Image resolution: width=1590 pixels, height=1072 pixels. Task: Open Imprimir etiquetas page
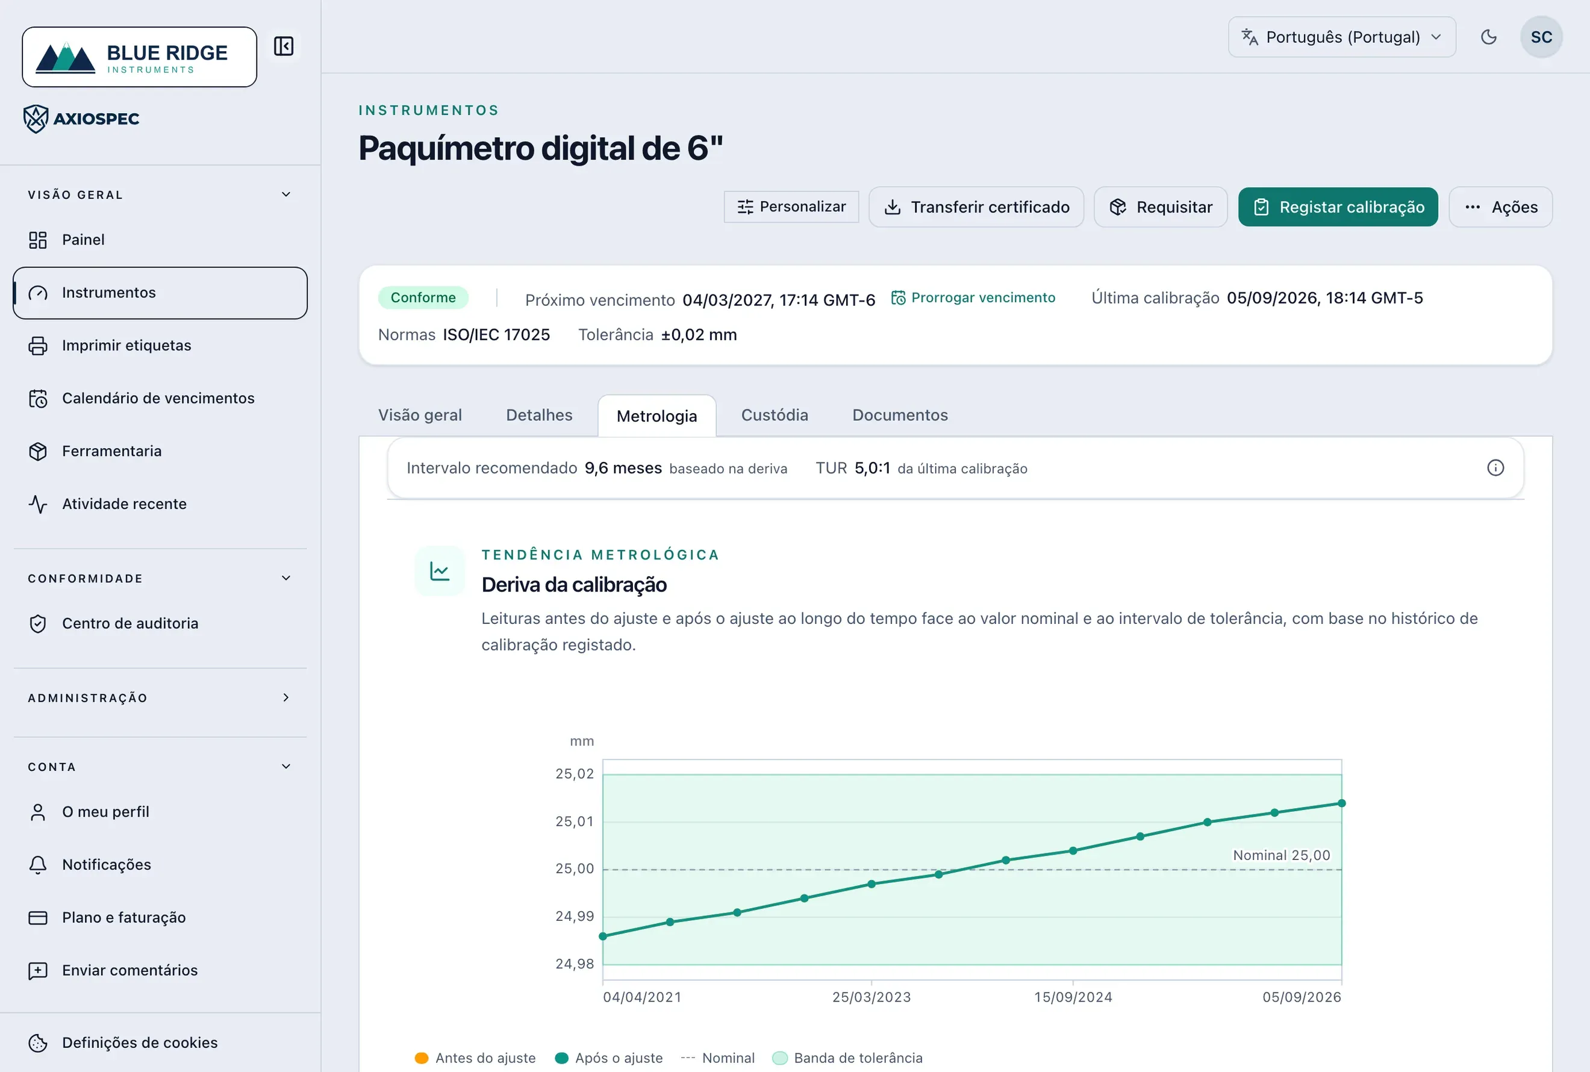coord(160,345)
